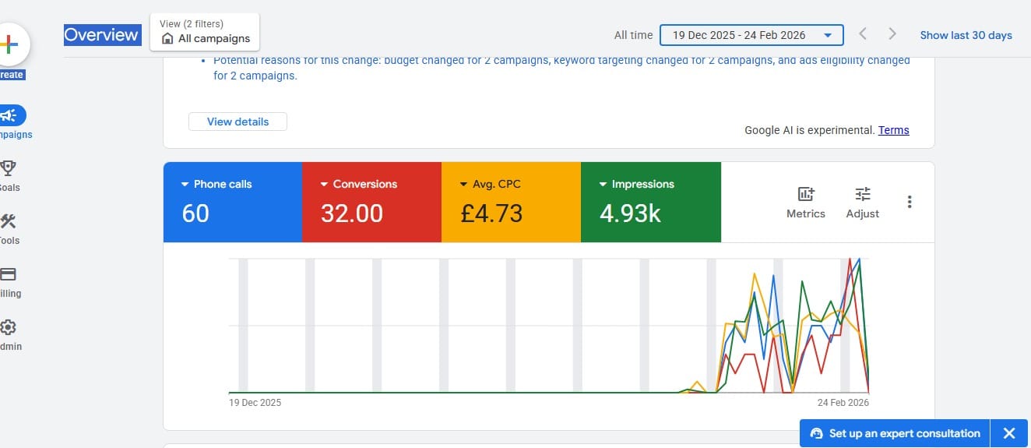Click the 4.93k impressions value
1031x448 pixels.
(x=630, y=213)
